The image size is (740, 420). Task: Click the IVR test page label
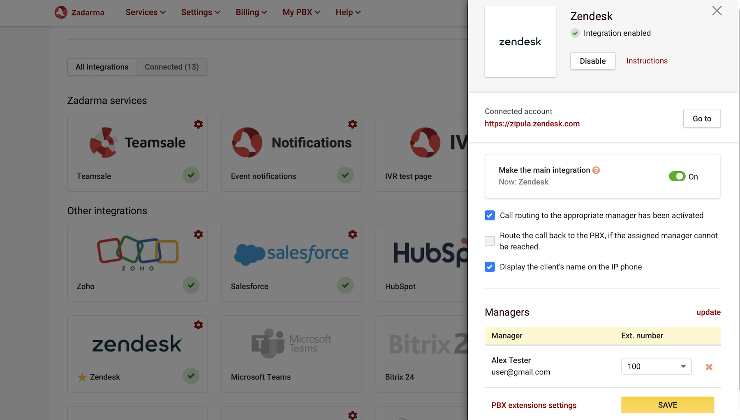[x=409, y=176]
